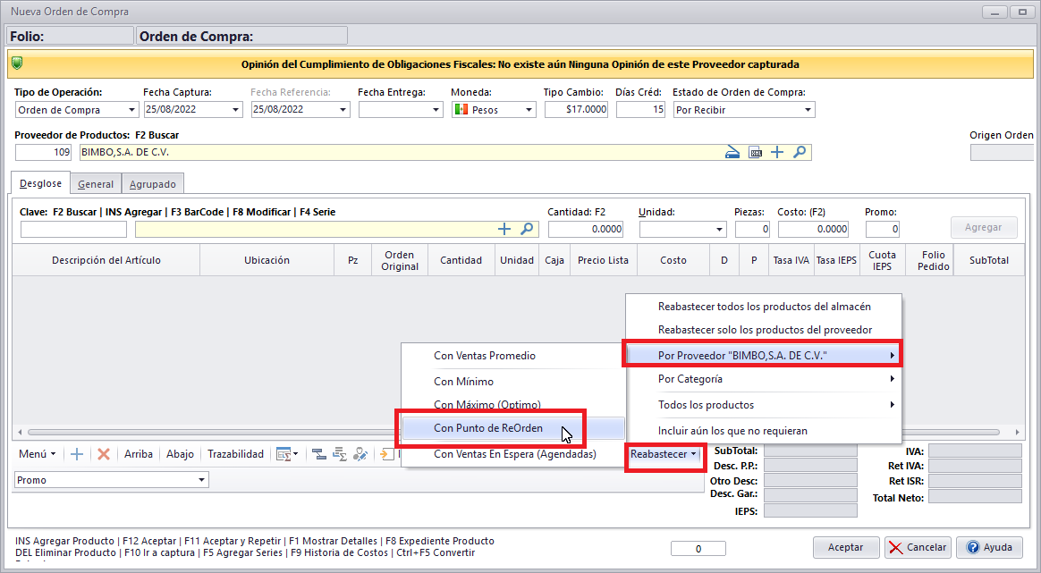Open the Promo dropdown at the bottom left

[x=201, y=480]
